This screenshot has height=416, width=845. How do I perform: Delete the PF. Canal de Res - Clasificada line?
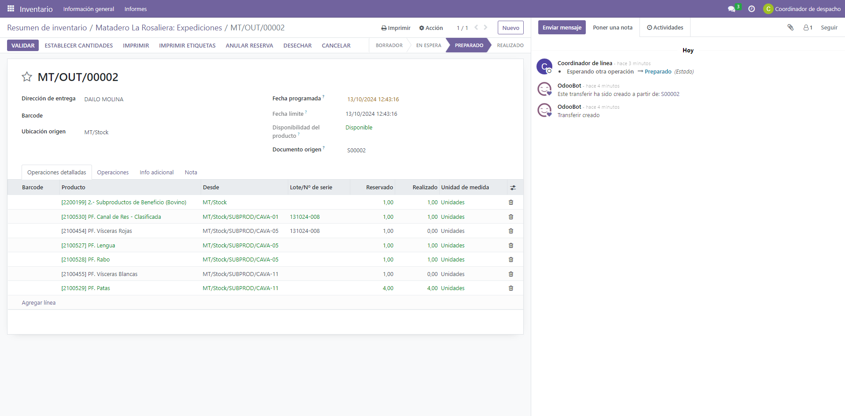click(511, 217)
